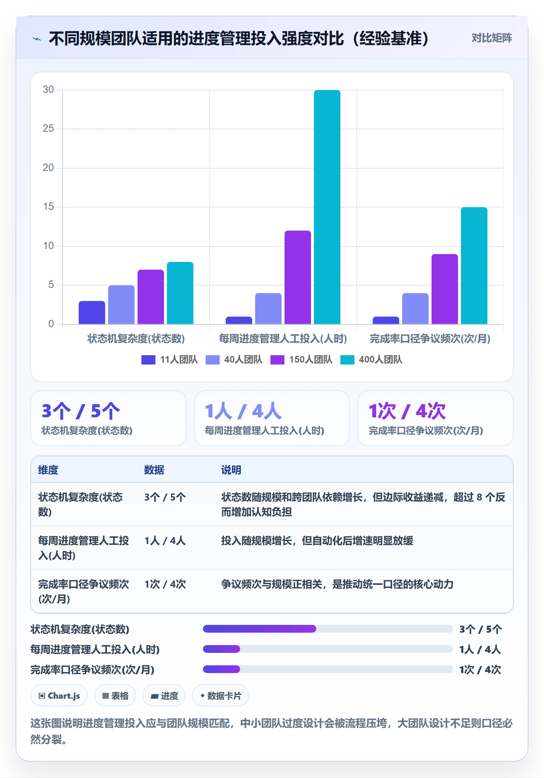Image resolution: width=544 pixels, height=778 pixels.
Task: Click description 投入随规模增长，但自动化后增速明显放缓
Action: pos(317,541)
